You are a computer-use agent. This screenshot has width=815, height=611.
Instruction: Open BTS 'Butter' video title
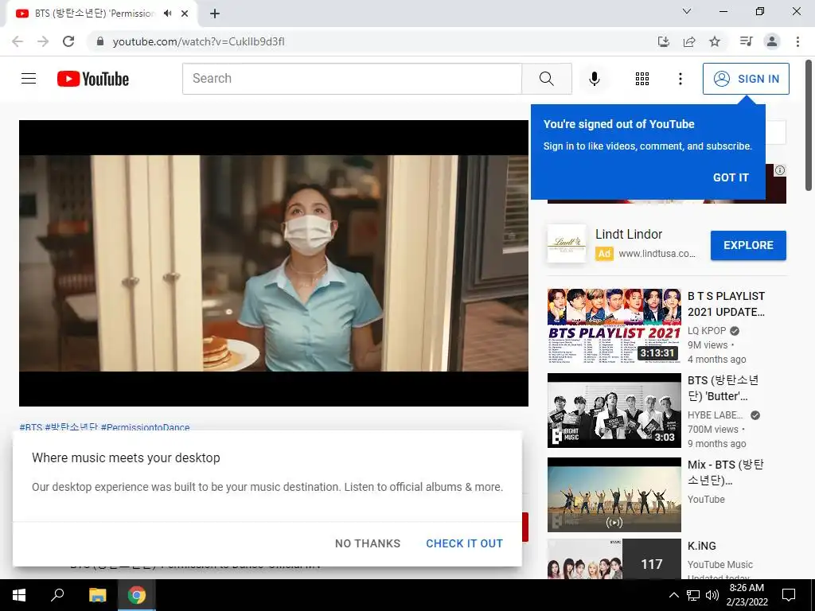[723, 388]
